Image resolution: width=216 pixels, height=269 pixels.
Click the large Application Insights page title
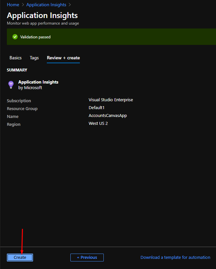pyautogui.click(x=42, y=15)
